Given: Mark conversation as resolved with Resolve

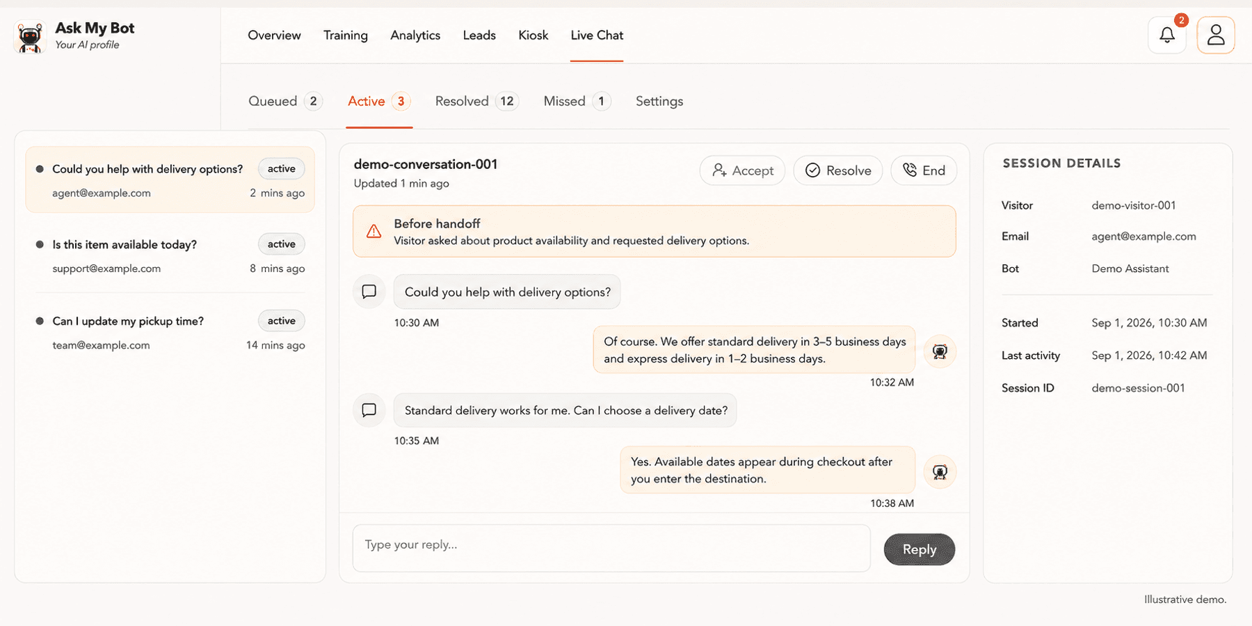Looking at the screenshot, I should click(x=838, y=170).
